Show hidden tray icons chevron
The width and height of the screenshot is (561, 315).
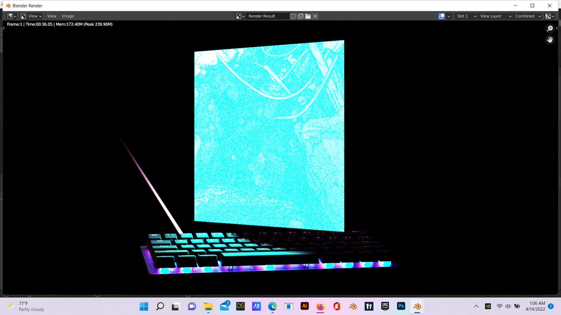[x=476, y=307]
